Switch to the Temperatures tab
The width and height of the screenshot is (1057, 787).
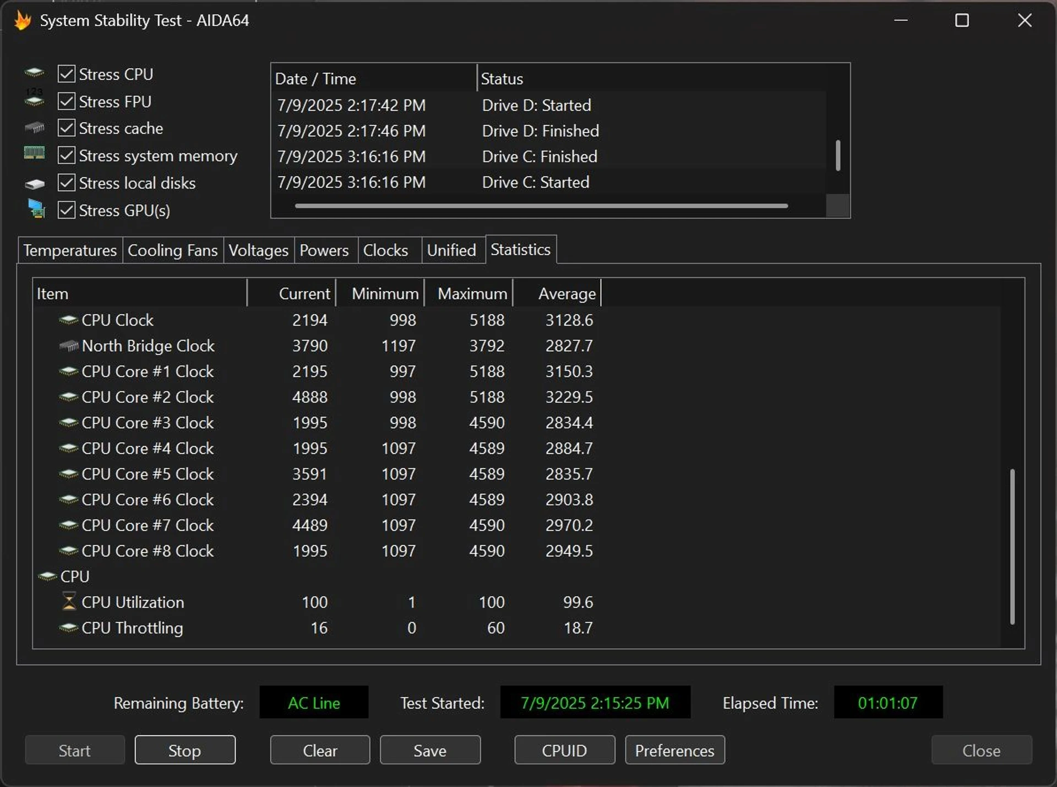tap(70, 250)
